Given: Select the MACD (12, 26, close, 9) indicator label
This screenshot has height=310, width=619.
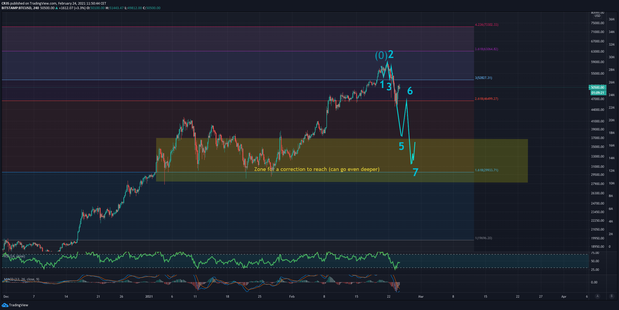Looking at the screenshot, I should tap(21, 279).
